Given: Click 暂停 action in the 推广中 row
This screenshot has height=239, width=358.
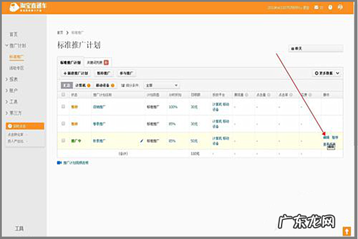Looking at the screenshot, I should 335,137.
